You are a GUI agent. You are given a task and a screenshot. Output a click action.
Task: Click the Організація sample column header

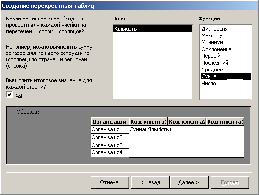pos(110,122)
